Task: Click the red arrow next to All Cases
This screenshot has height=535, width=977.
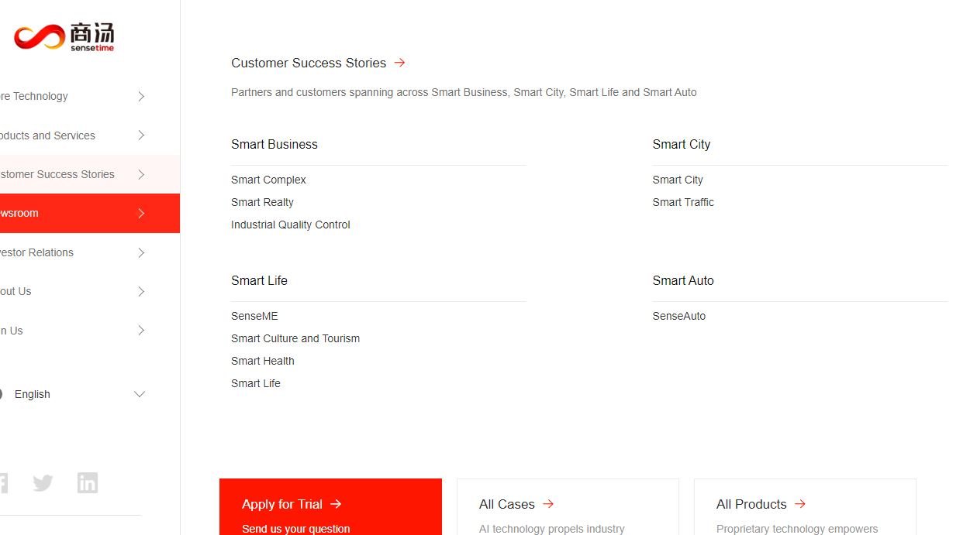Action: pyautogui.click(x=548, y=504)
